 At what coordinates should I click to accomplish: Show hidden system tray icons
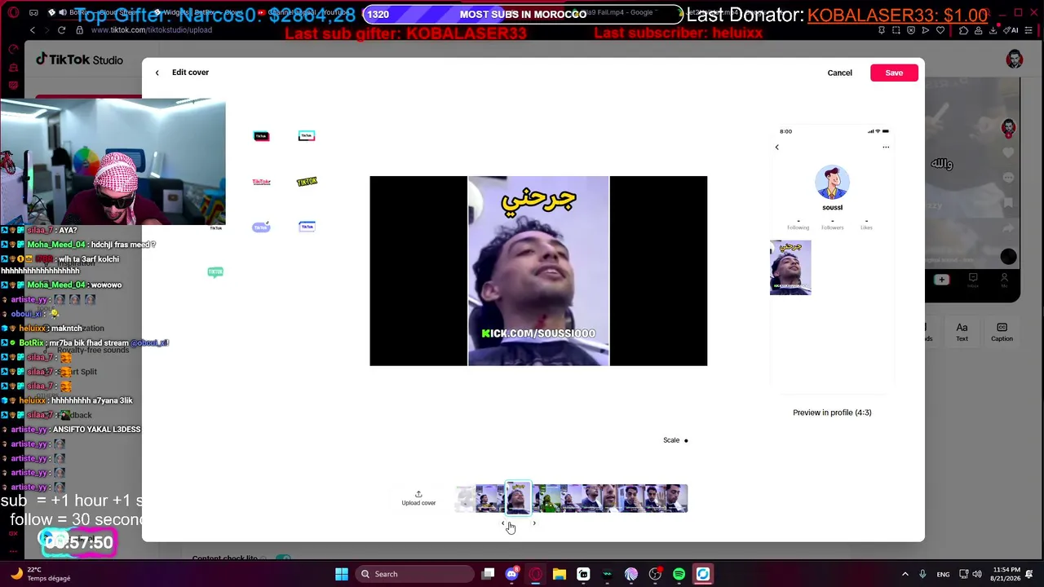(905, 574)
